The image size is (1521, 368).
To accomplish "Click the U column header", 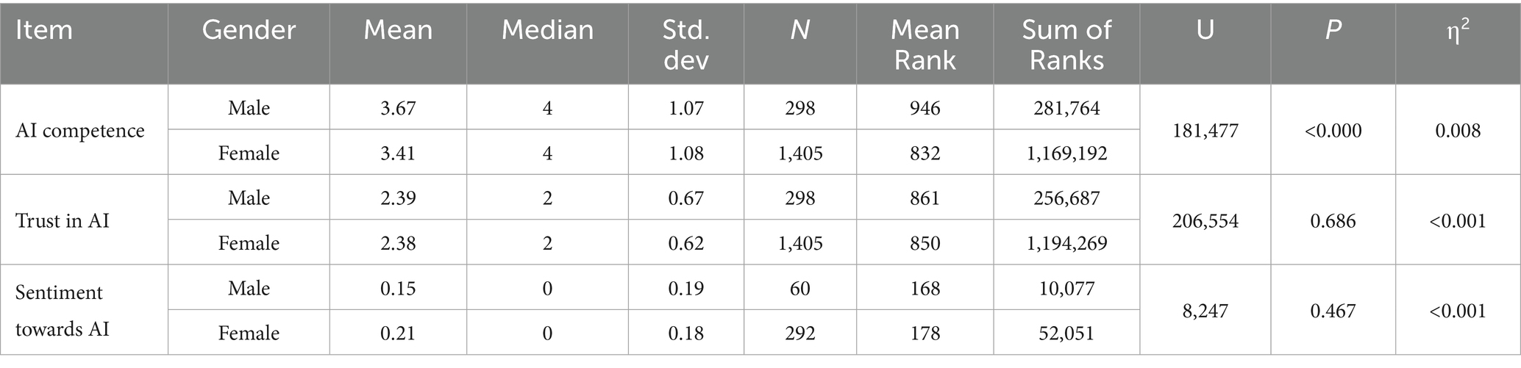I will [x=1205, y=30].
